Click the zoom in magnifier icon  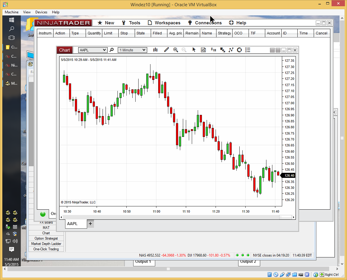(x=175, y=50)
